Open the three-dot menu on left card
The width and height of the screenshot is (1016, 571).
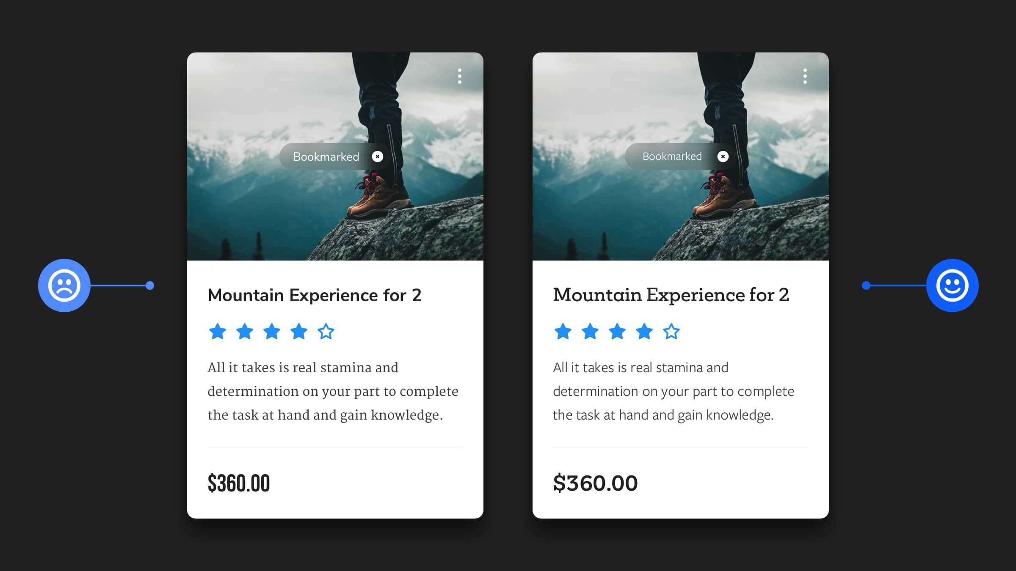(x=460, y=76)
